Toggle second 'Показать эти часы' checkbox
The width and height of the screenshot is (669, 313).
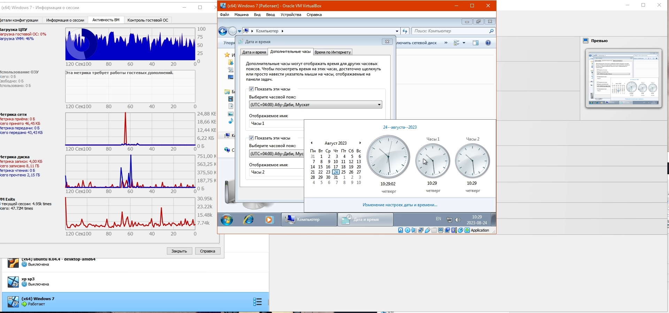[251, 138]
